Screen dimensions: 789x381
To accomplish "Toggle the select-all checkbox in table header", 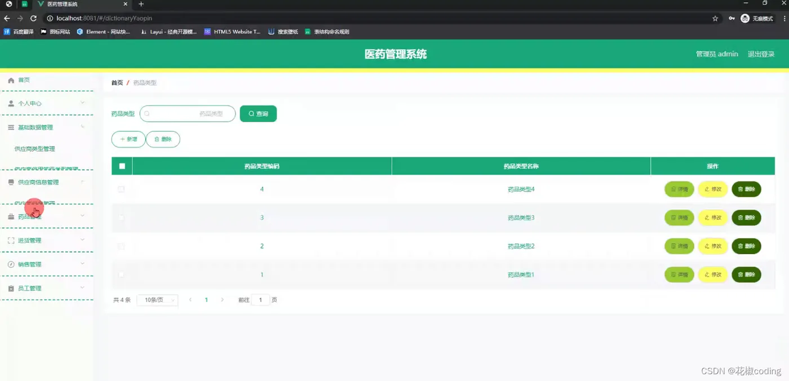I will click(122, 166).
